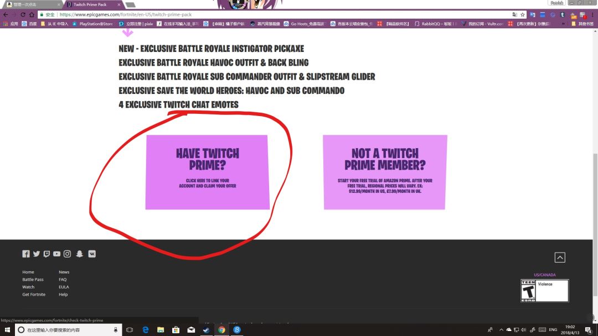Open the Instagram icon in footer
The image size is (598, 336).
coord(67,254)
